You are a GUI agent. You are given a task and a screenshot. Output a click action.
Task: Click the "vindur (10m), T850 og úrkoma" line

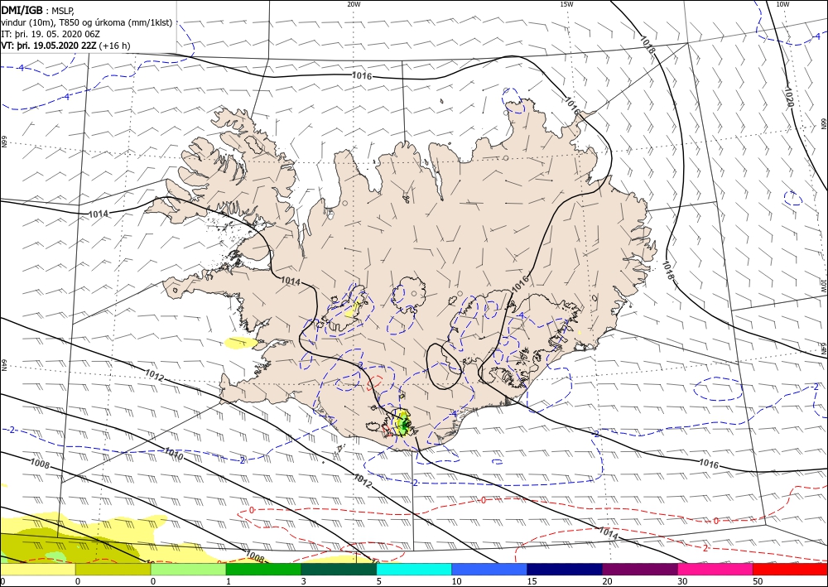coord(87,22)
